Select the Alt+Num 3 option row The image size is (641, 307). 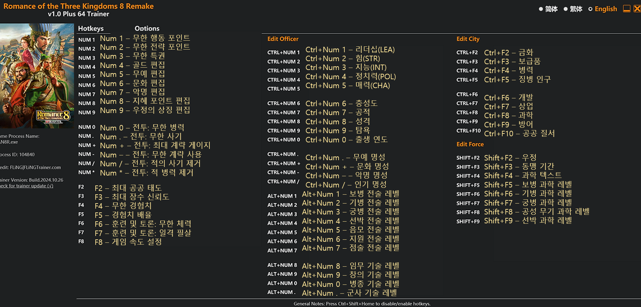coord(351,212)
